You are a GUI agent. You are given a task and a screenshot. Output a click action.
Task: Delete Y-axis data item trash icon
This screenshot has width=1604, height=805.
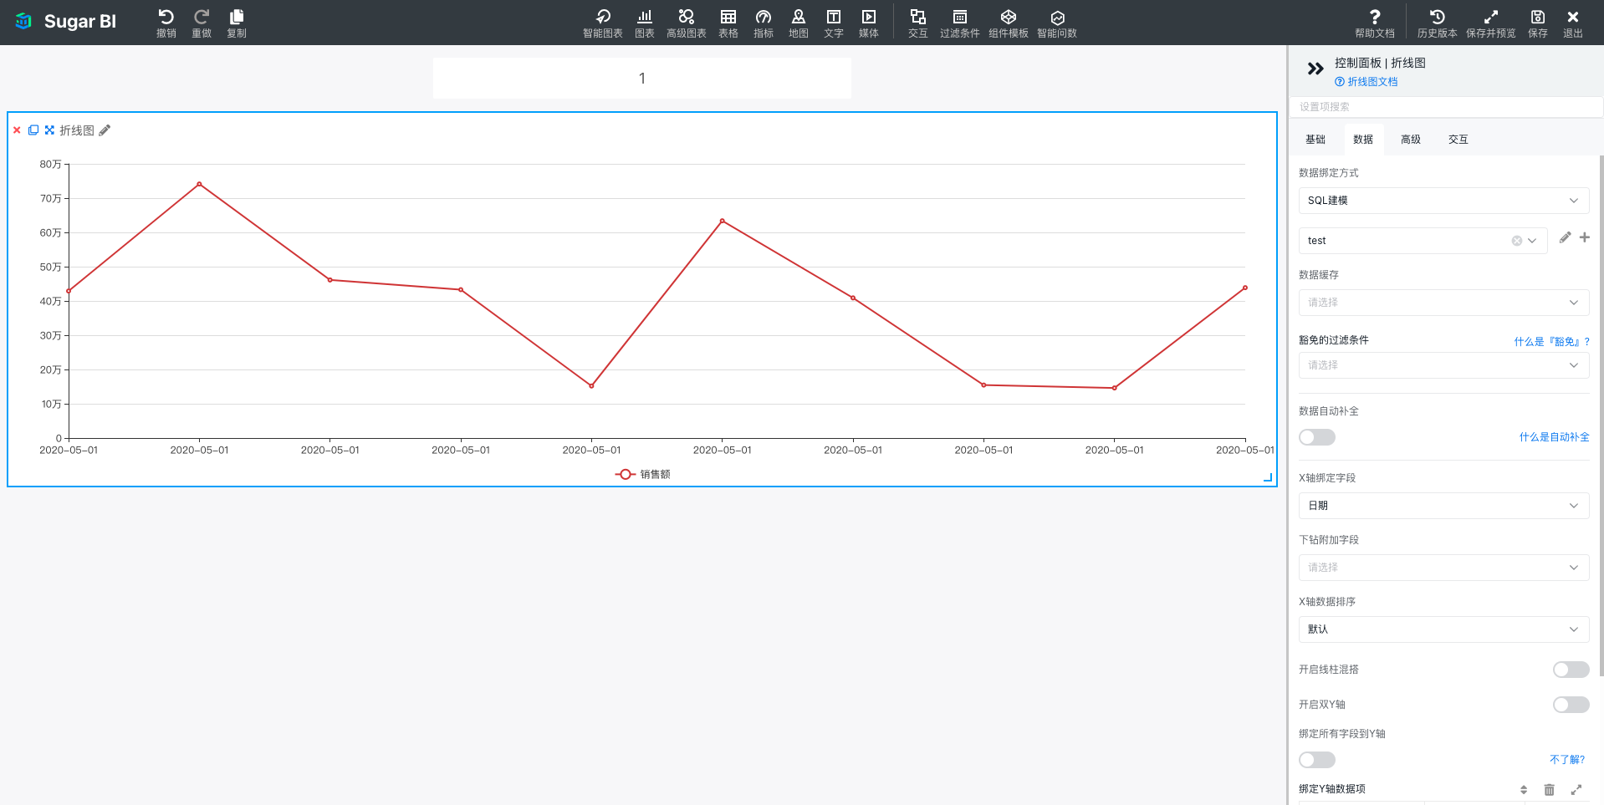1550,789
